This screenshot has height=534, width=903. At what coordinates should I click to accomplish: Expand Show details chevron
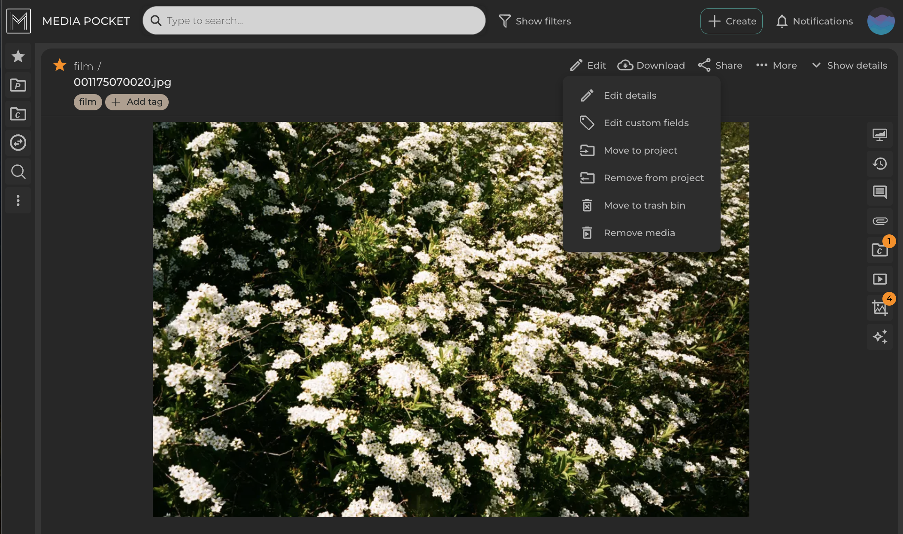click(849, 65)
